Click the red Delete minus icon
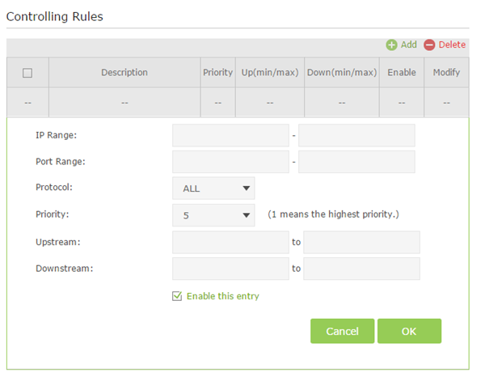 [429, 44]
